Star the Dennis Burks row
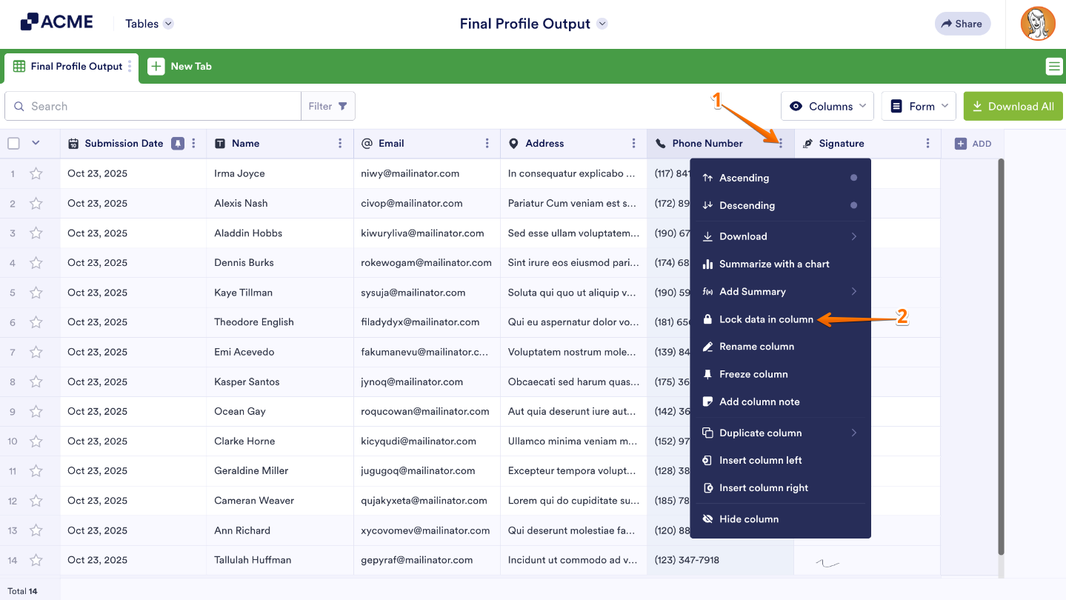This screenshot has width=1066, height=600. [36, 262]
